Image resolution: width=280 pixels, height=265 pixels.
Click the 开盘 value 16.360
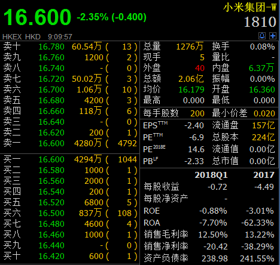(x=262, y=90)
